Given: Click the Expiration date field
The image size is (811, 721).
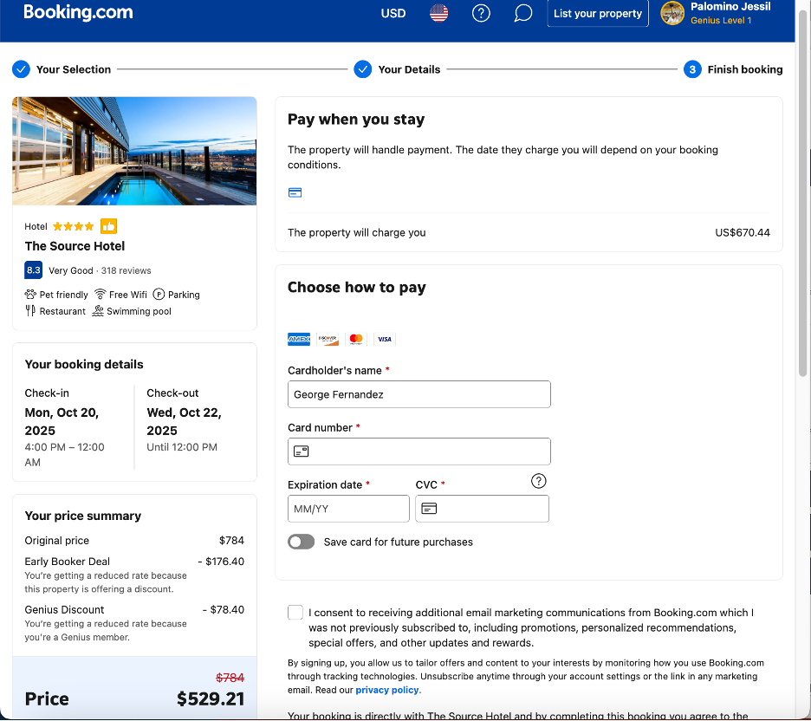Looking at the screenshot, I should (348, 509).
